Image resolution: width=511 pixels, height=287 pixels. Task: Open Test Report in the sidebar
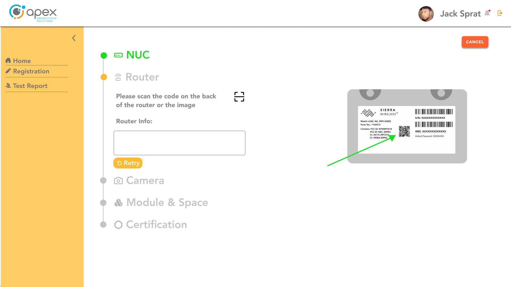point(30,86)
